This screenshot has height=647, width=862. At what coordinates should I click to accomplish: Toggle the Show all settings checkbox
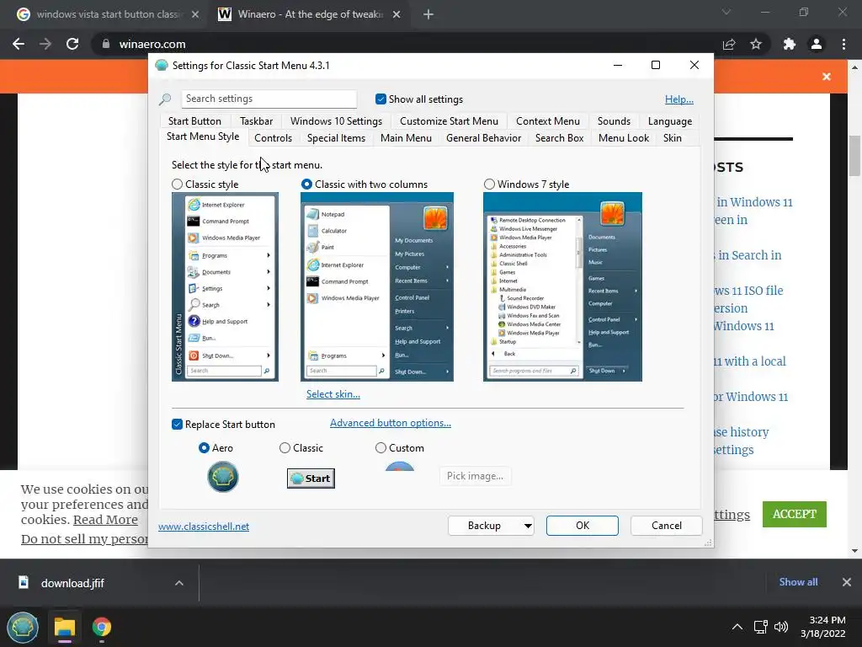click(380, 99)
